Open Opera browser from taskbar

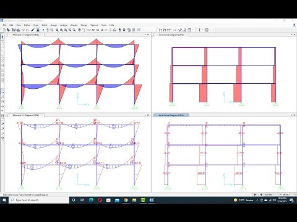[x=100, y=200]
